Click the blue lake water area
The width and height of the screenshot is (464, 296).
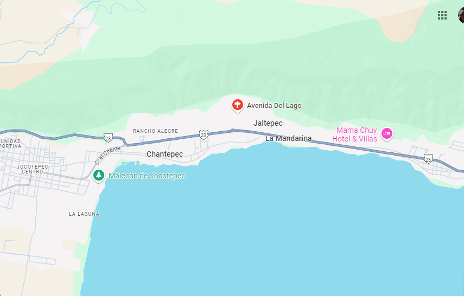[x=266, y=225]
